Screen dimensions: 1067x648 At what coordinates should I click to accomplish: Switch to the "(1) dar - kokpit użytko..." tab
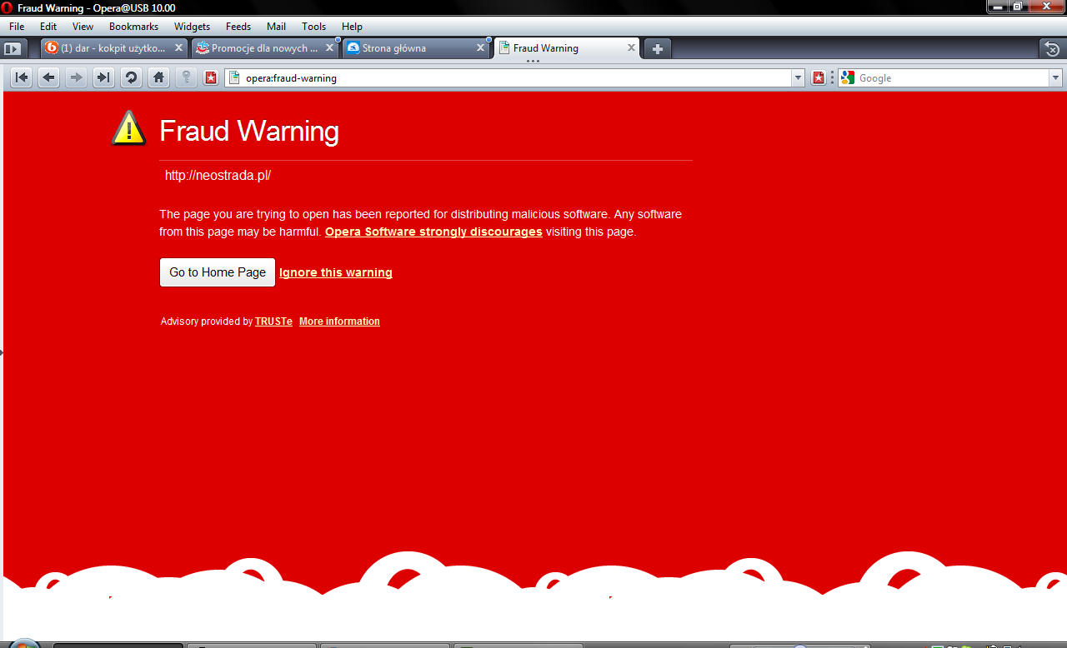(x=114, y=48)
